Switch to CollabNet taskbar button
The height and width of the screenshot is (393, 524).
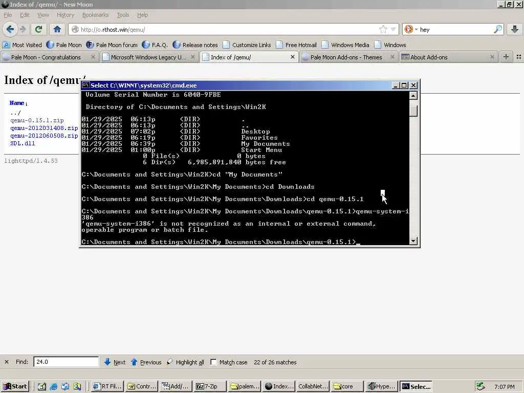(x=313, y=386)
